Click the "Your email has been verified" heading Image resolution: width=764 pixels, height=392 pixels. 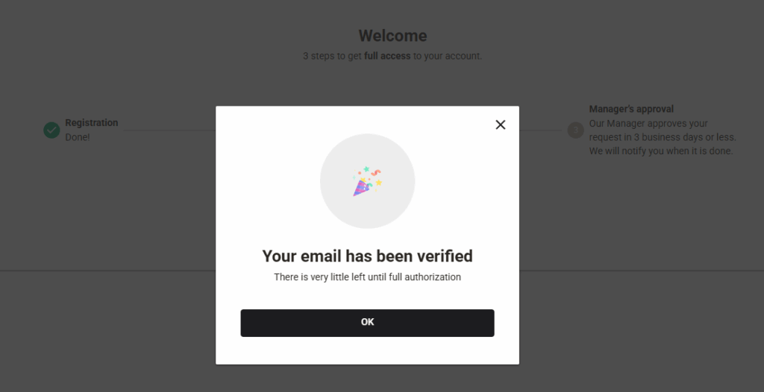click(x=367, y=256)
